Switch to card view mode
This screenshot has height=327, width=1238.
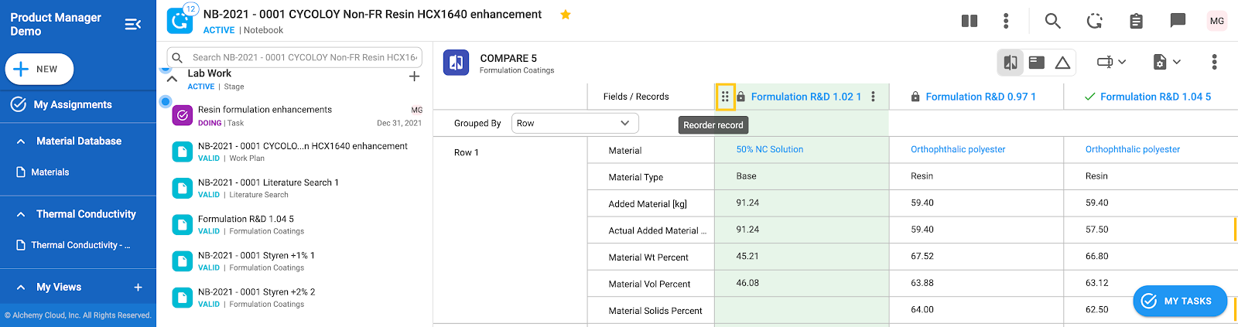tap(1037, 63)
